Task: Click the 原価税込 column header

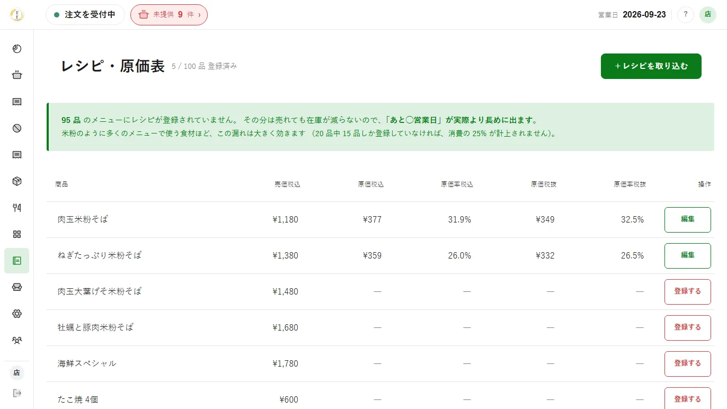Action: pos(370,184)
